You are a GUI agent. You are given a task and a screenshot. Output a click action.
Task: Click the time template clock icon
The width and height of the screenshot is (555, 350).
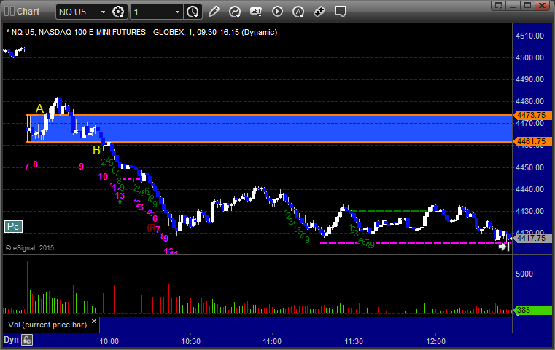(193, 12)
